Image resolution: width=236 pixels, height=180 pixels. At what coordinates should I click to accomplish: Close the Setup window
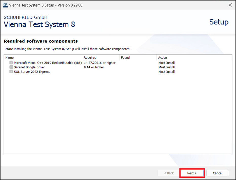230,5
